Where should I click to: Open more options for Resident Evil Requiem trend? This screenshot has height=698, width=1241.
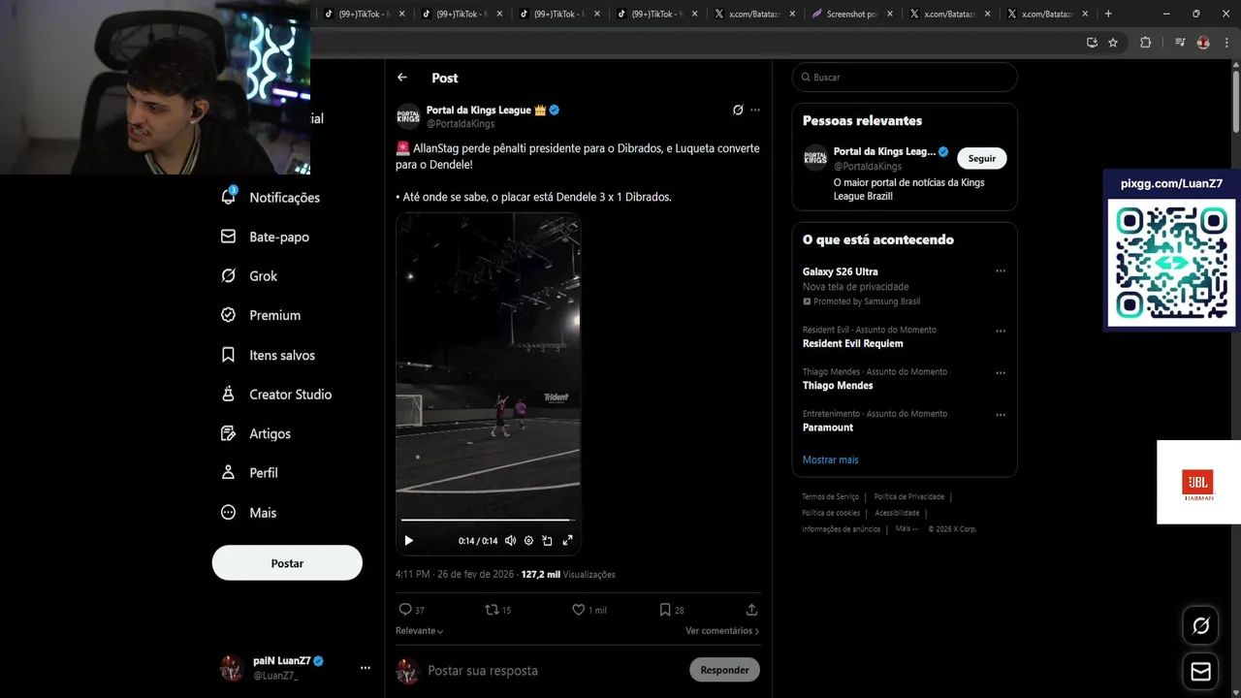point(1001,331)
